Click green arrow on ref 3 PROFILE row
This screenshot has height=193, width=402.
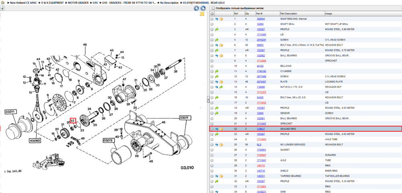point(217,29)
